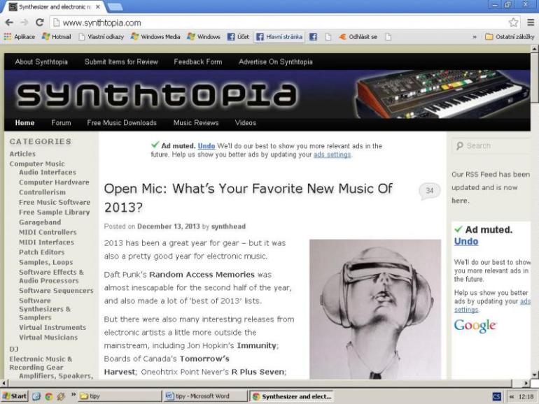This screenshot has width=539, height=404.
Task: Open the Computer Music category
Action: coord(37,164)
